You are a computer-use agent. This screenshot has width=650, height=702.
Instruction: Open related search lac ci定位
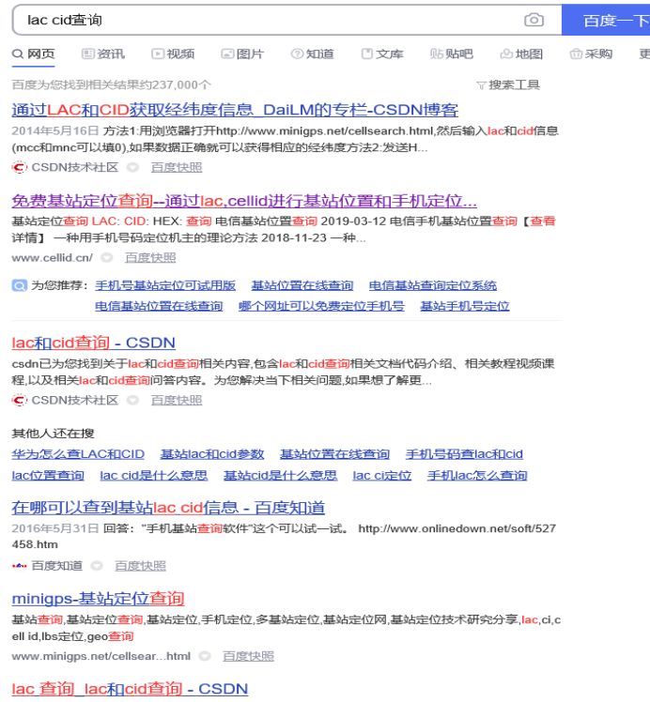tap(381, 476)
